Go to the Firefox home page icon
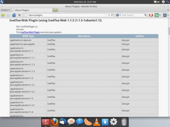170x127 pixels. [x=14, y=15]
